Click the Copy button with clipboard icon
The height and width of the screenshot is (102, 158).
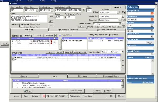click(x=28, y=91)
